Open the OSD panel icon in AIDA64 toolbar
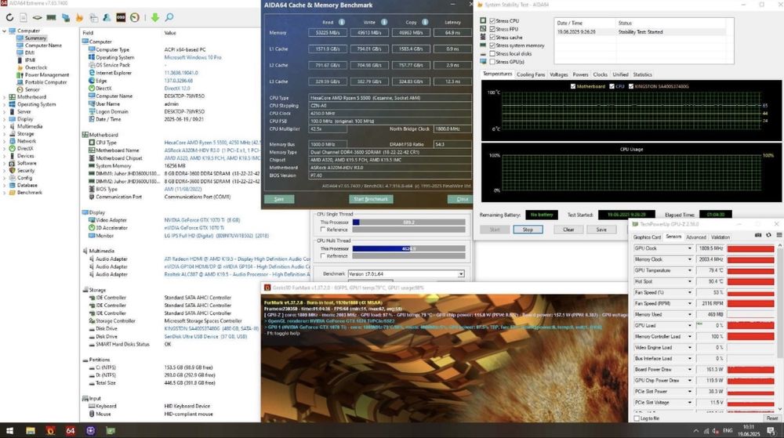The width and height of the screenshot is (784, 438). click(121, 17)
